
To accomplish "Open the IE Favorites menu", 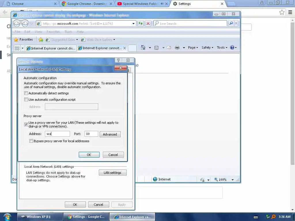I will 53,32.
